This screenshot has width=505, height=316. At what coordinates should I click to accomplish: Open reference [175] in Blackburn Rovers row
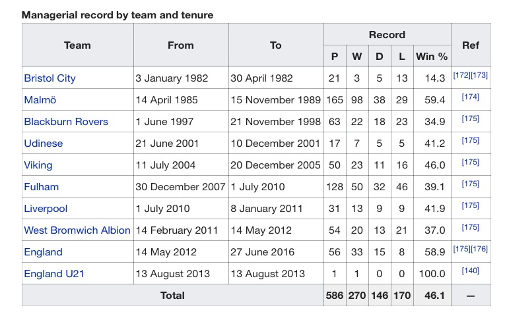click(x=471, y=119)
